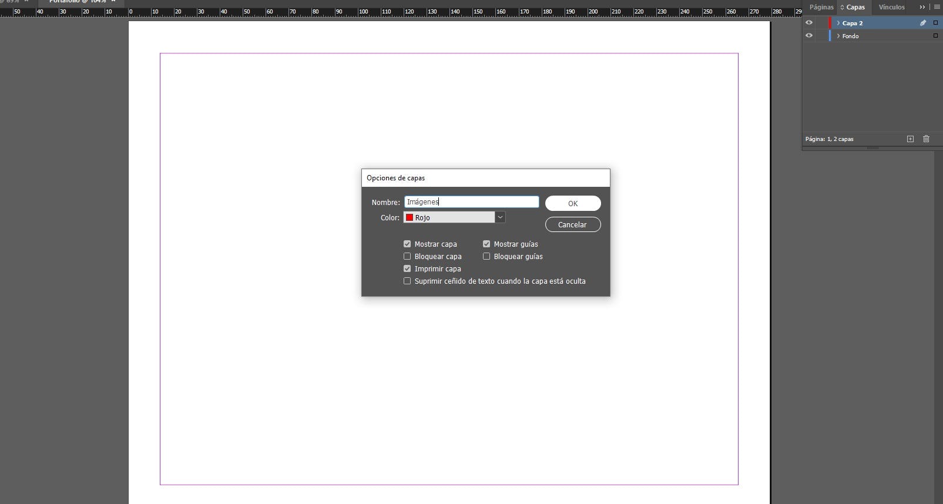The image size is (943, 504).
Task: Click into the Nombre text field
Action: coord(471,202)
